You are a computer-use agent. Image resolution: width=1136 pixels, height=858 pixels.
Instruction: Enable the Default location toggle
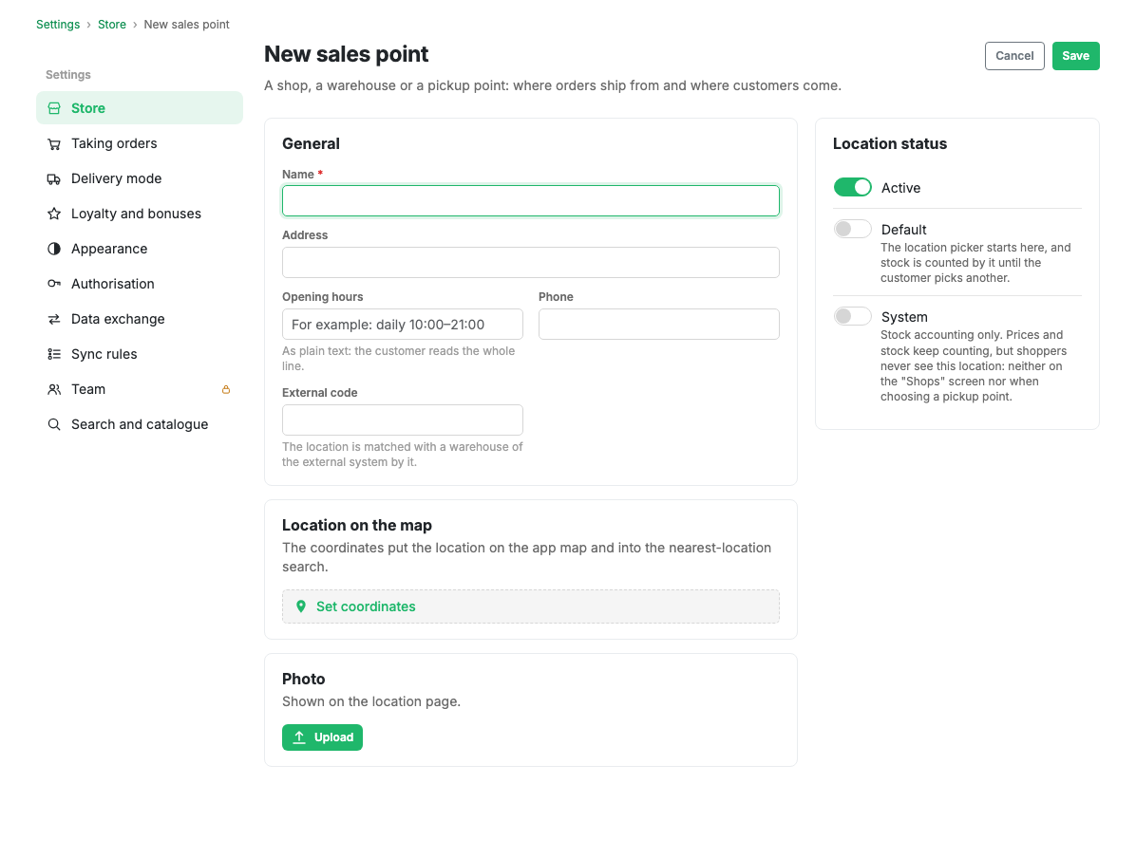(x=852, y=230)
